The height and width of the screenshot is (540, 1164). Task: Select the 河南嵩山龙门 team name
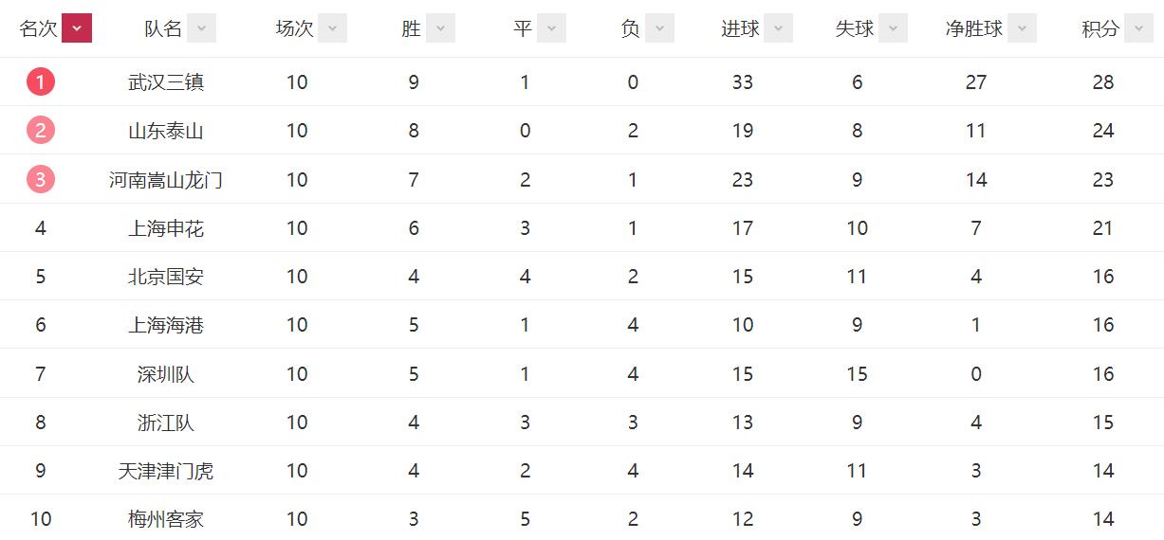(166, 180)
